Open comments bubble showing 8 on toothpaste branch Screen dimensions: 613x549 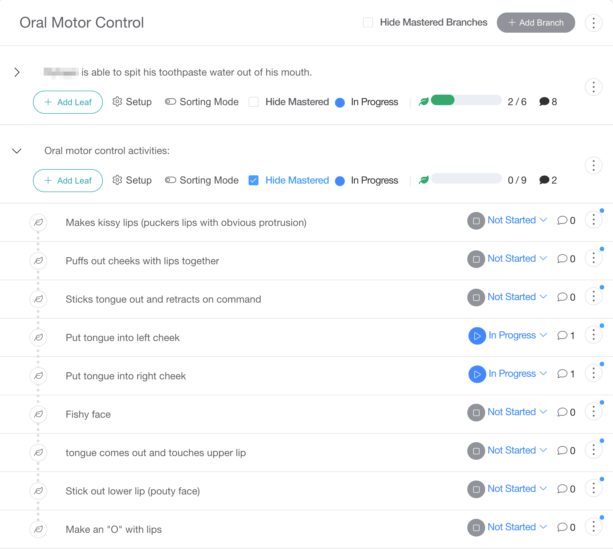coord(544,102)
